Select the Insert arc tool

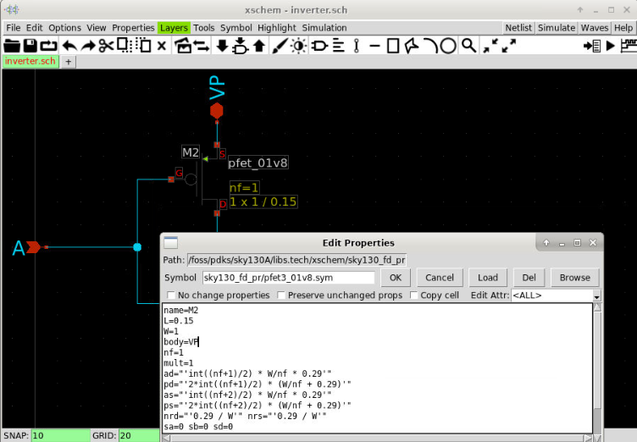(x=429, y=46)
